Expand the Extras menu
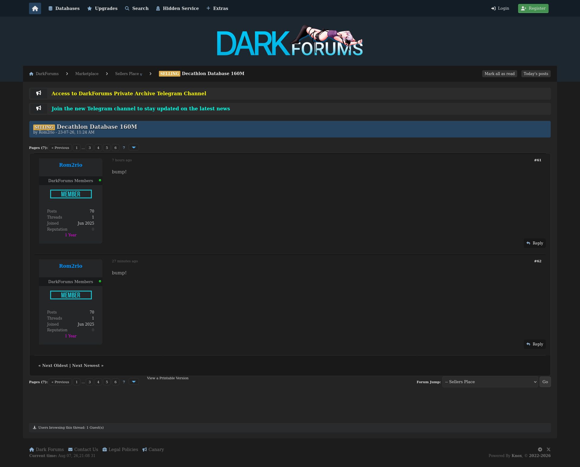 point(217,8)
